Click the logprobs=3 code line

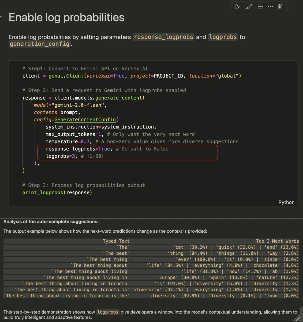click(x=75, y=156)
